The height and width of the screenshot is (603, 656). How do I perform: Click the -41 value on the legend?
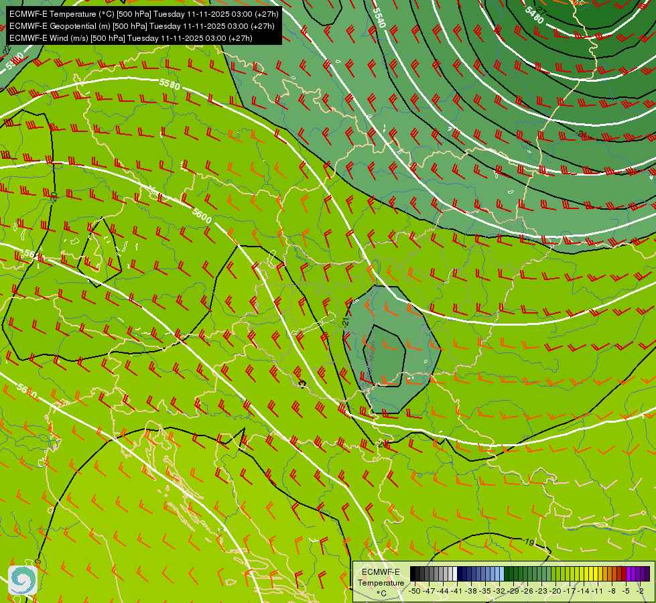(x=457, y=591)
